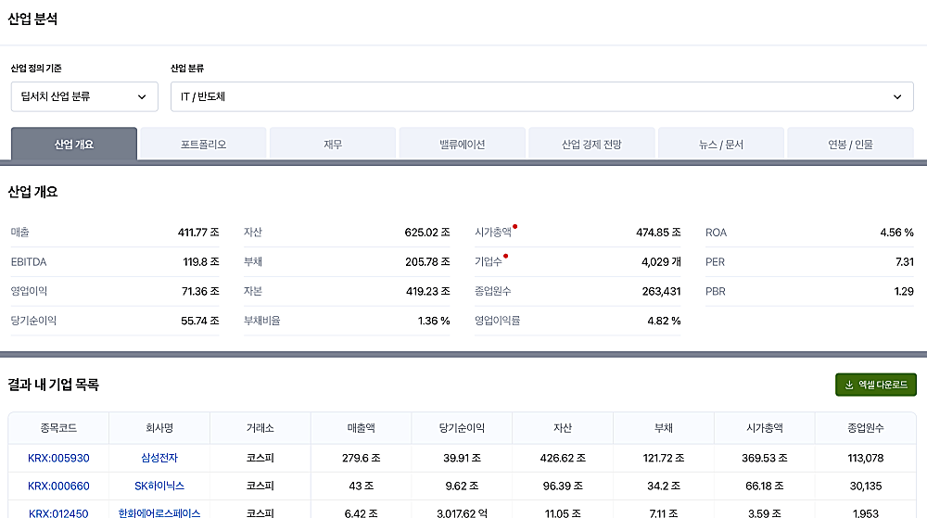Click SK하이닉스 당기순이익 cell 9.62 조
The image size is (927, 518).
tap(462, 486)
